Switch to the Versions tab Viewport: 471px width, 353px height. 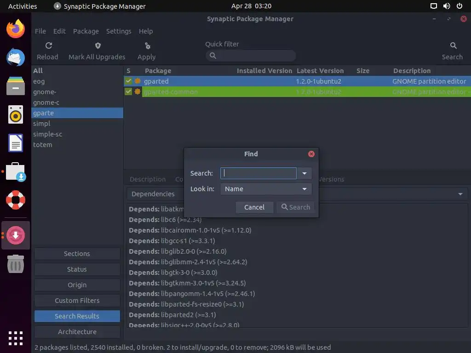click(x=332, y=179)
